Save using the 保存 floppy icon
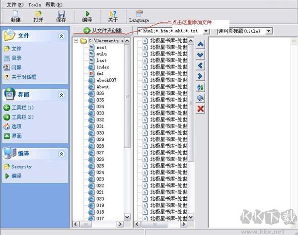298x235 pixels. 61,16
